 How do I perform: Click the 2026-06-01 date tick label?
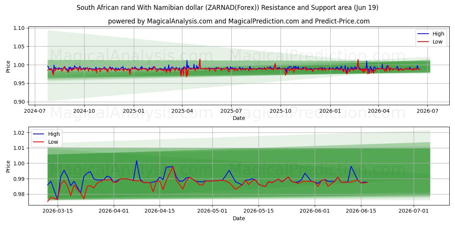click(315, 211)
